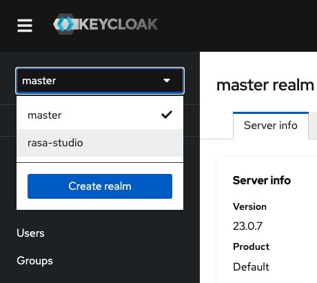Screen dimensions: 317x283
Task: Click the Product label
Action: pos(251,246)
